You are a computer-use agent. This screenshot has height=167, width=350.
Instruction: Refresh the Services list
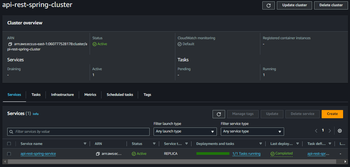point(219,114)
